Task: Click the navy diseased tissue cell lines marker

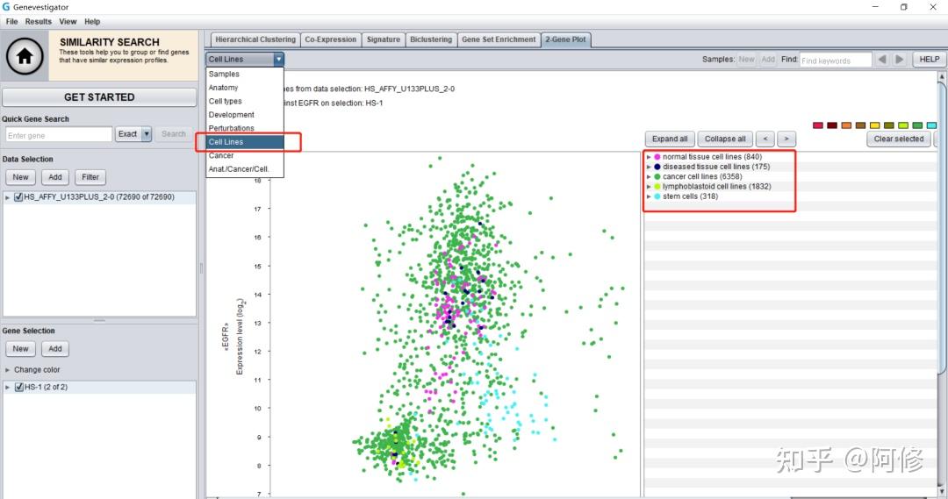Action: point(657,167)
